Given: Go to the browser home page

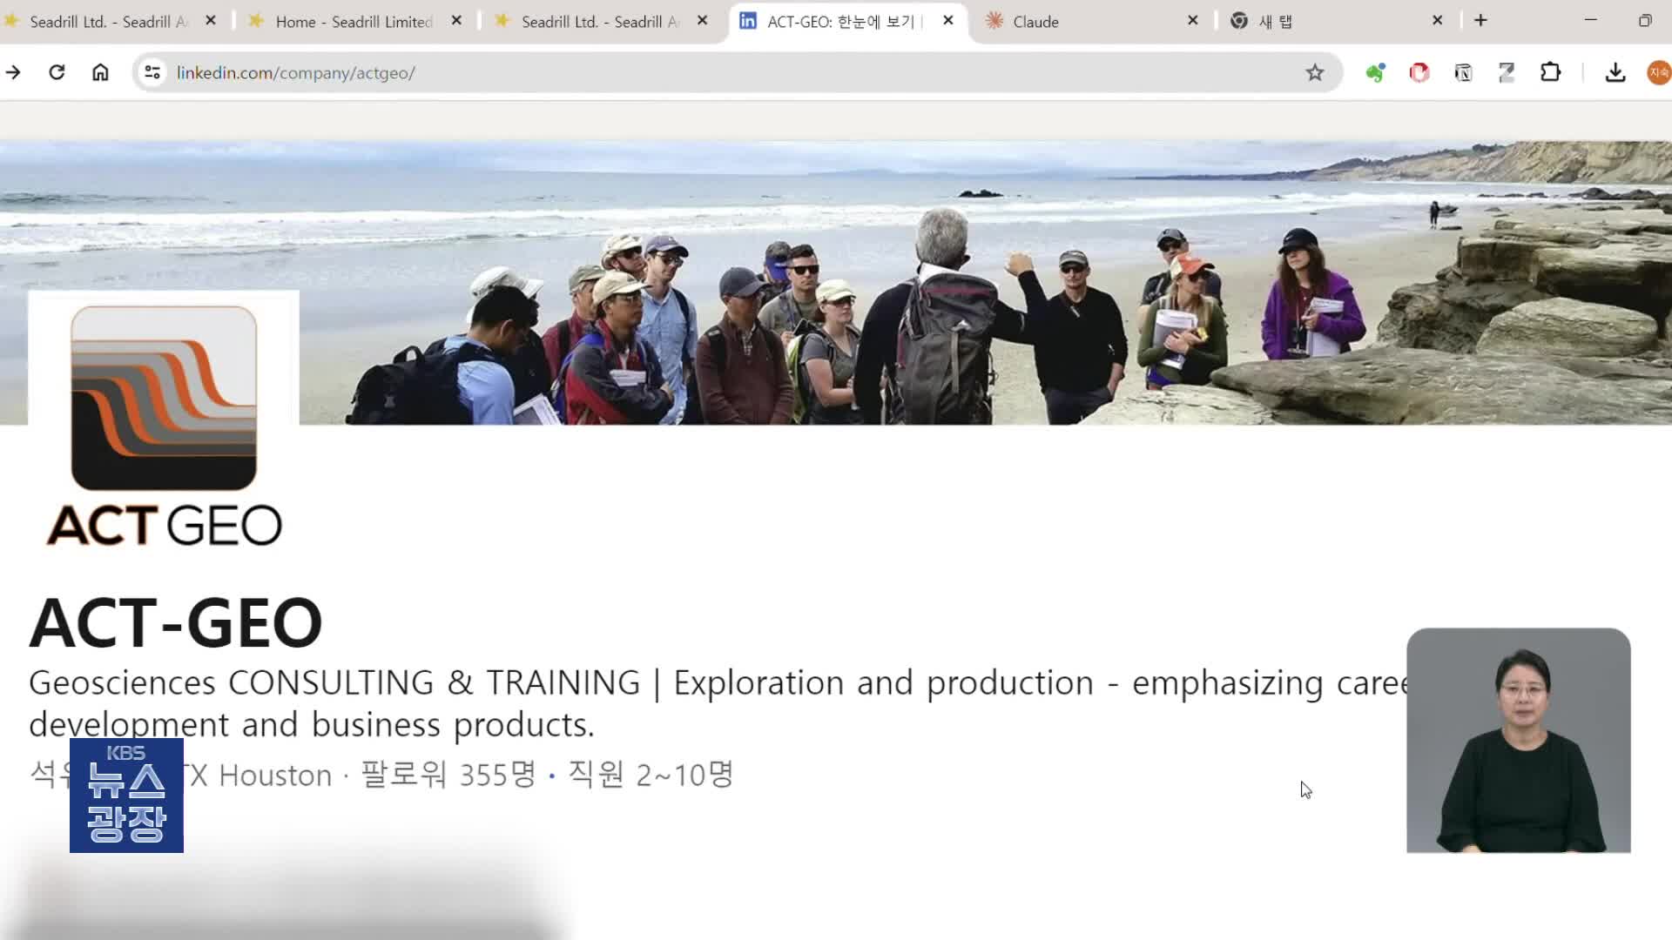Looking at the screenshot, I should click(100, 72).
